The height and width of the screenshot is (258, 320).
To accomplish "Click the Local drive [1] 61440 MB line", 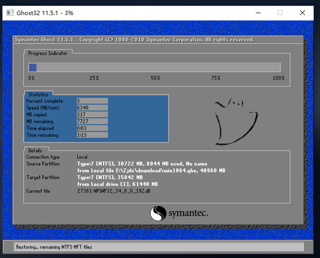I will 117,184.
